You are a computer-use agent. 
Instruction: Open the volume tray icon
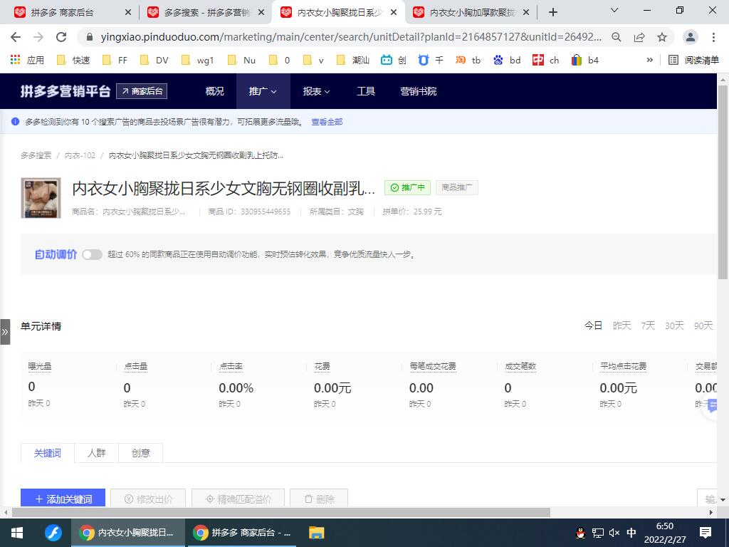(614, 533)
